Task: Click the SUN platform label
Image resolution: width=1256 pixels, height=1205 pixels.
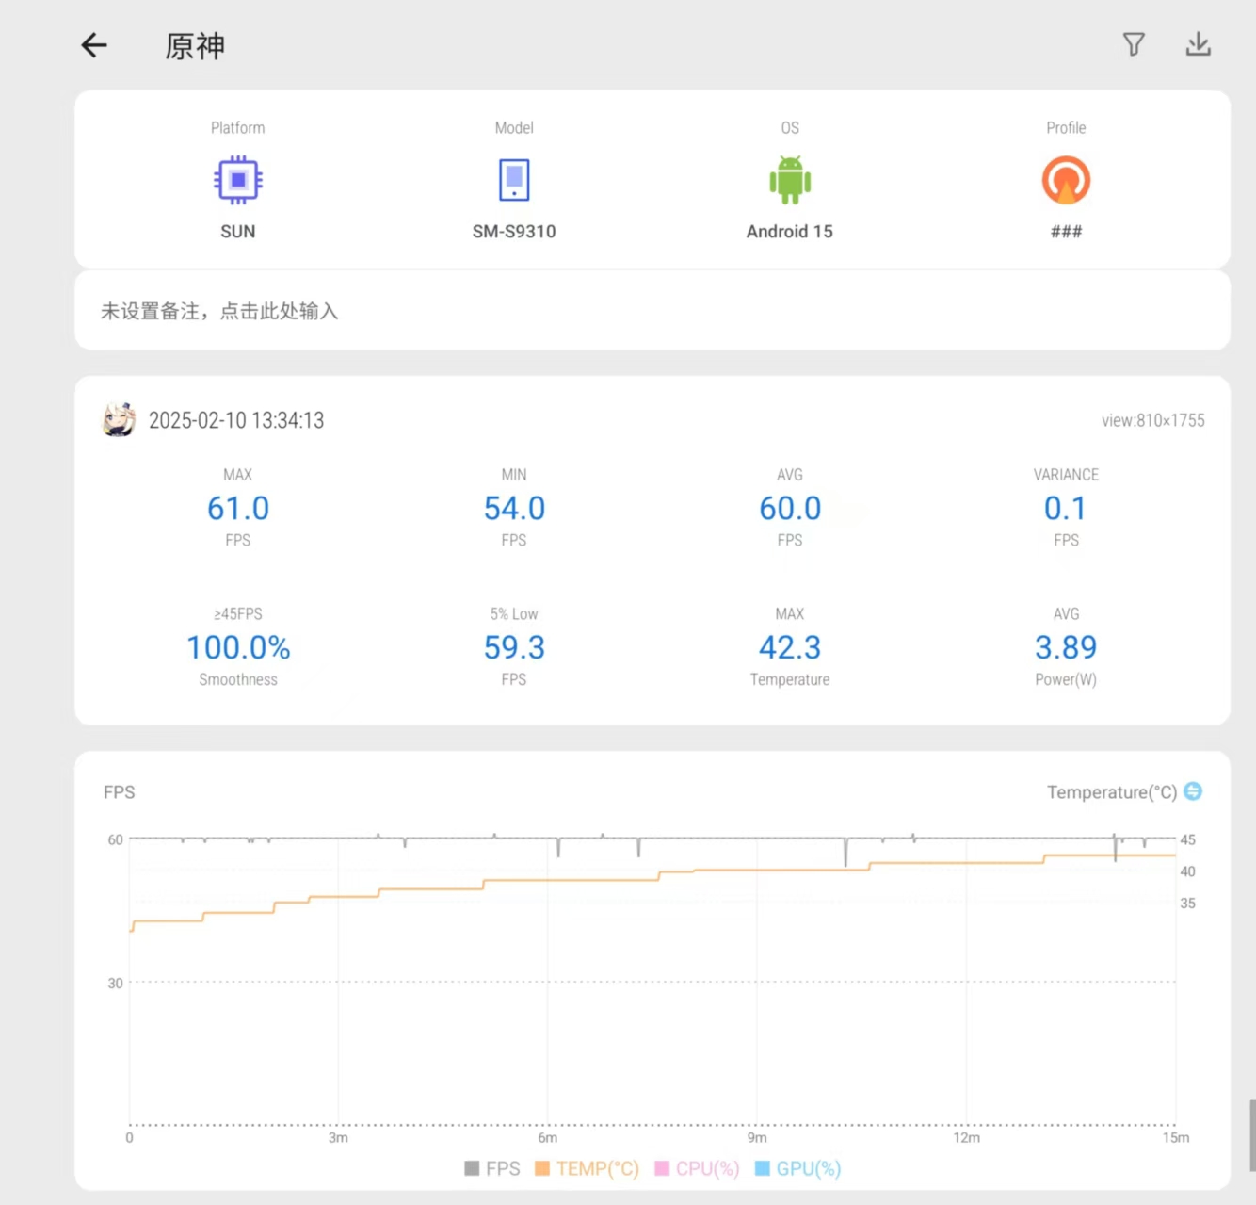Action: click(x=238, y=232)
